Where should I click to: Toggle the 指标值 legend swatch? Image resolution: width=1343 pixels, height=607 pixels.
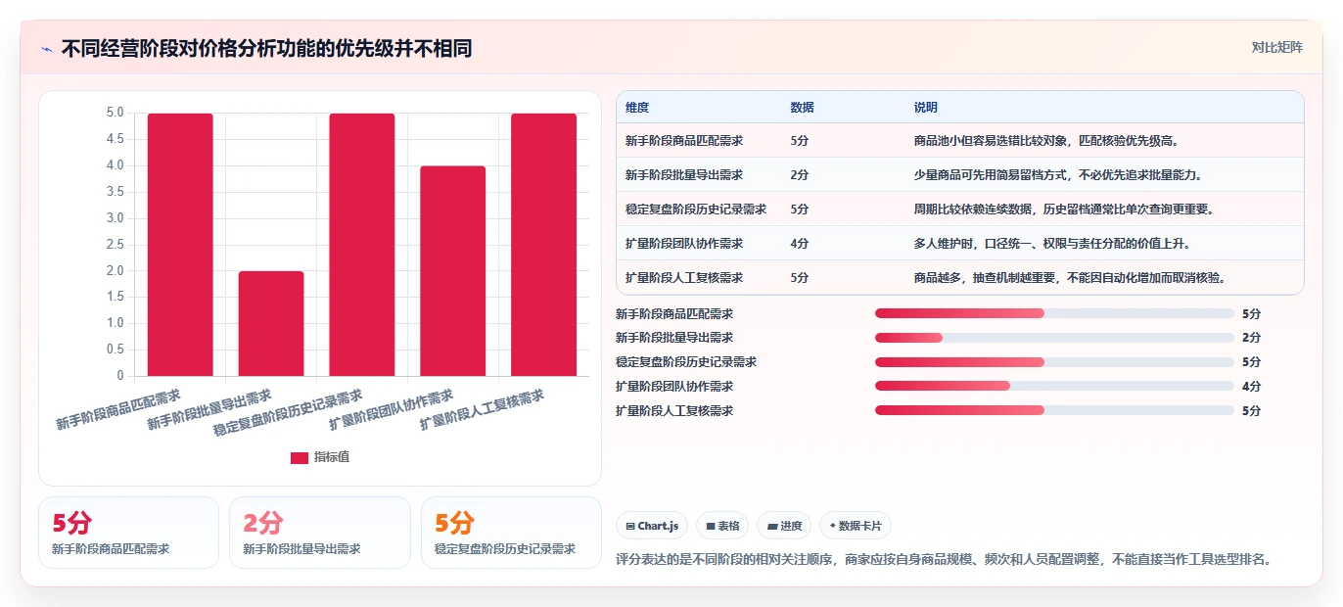click(300, 458)
